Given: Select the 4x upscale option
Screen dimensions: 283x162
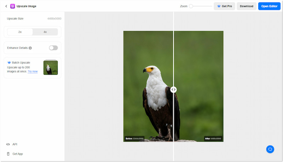Looking at the screenshot, I should coord(45,32).
